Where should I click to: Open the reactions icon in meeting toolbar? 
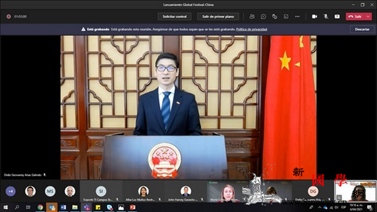click(275, 16)
